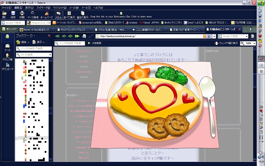Go to the Home page (ホームページ) icon
Screen dimensions: 265x166
(47, 15)
